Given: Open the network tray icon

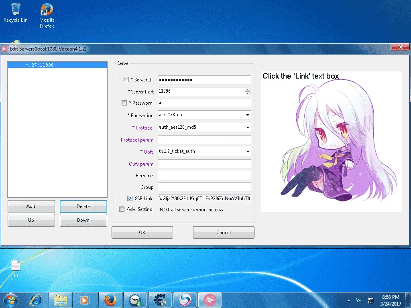Looking at the screenshot, I should tap(370, 300).
